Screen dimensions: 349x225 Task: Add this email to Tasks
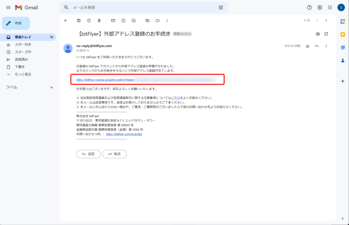point(134,21)
